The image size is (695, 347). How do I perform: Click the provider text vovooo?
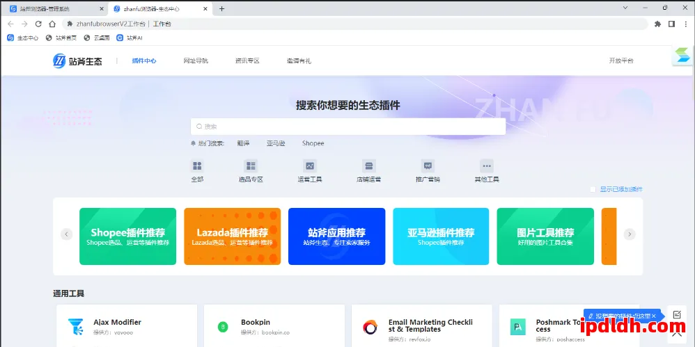(124, 332)
